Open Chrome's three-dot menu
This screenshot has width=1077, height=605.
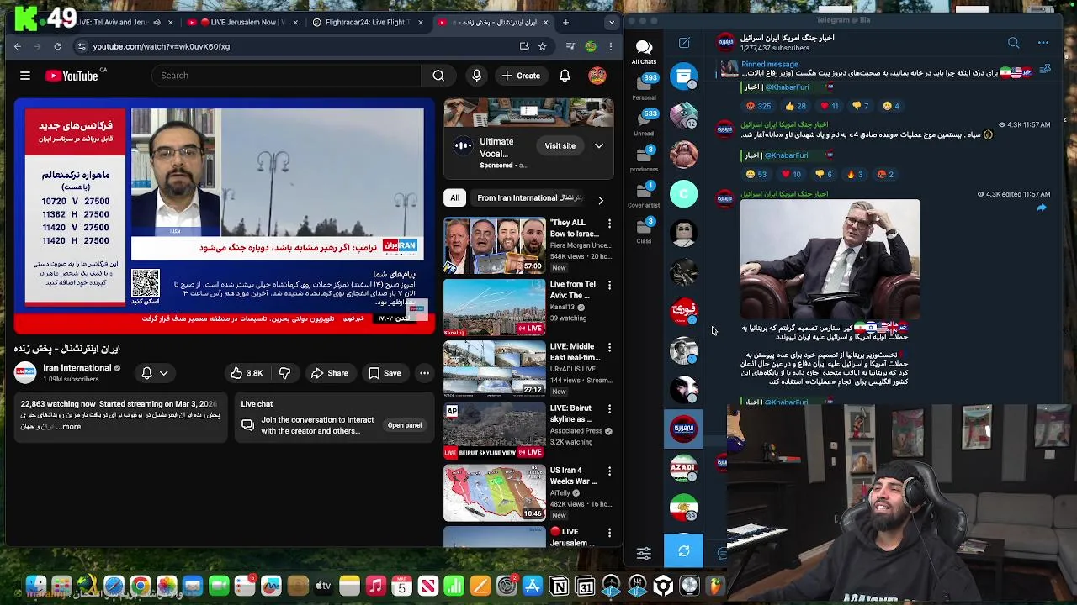click(x=611, y=46)
